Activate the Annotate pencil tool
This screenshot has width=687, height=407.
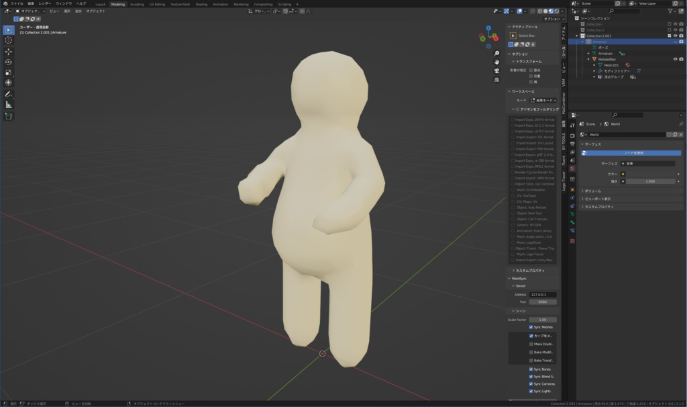[x=9, y=94]
